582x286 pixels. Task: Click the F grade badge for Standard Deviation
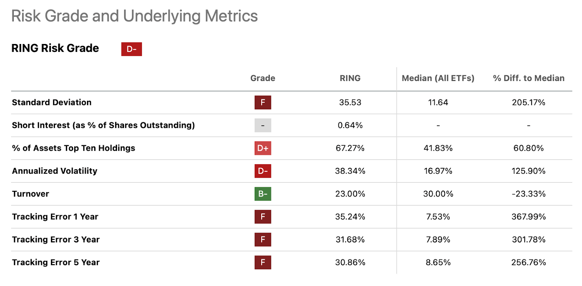point(263,102)
